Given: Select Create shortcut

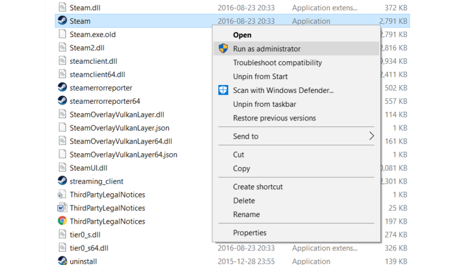Looking at the screenshot, I should point(296,187).
